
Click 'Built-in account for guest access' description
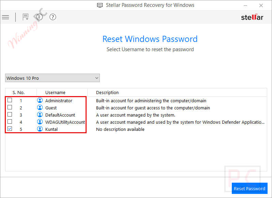(153, 108)
